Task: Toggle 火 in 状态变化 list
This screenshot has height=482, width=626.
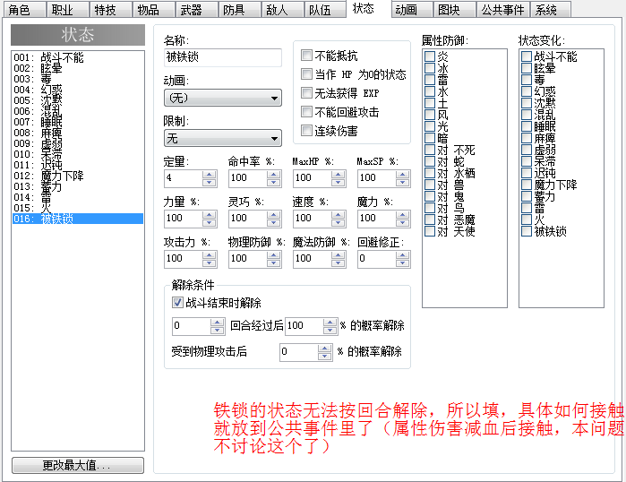Action: pos(527,219)
